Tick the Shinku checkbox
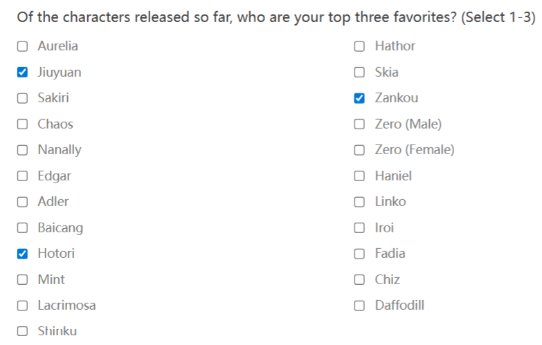 coord(22,331)
